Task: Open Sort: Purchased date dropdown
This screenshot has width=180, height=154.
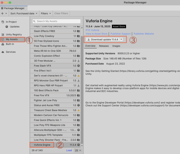Action: click(x=24, y=13)
